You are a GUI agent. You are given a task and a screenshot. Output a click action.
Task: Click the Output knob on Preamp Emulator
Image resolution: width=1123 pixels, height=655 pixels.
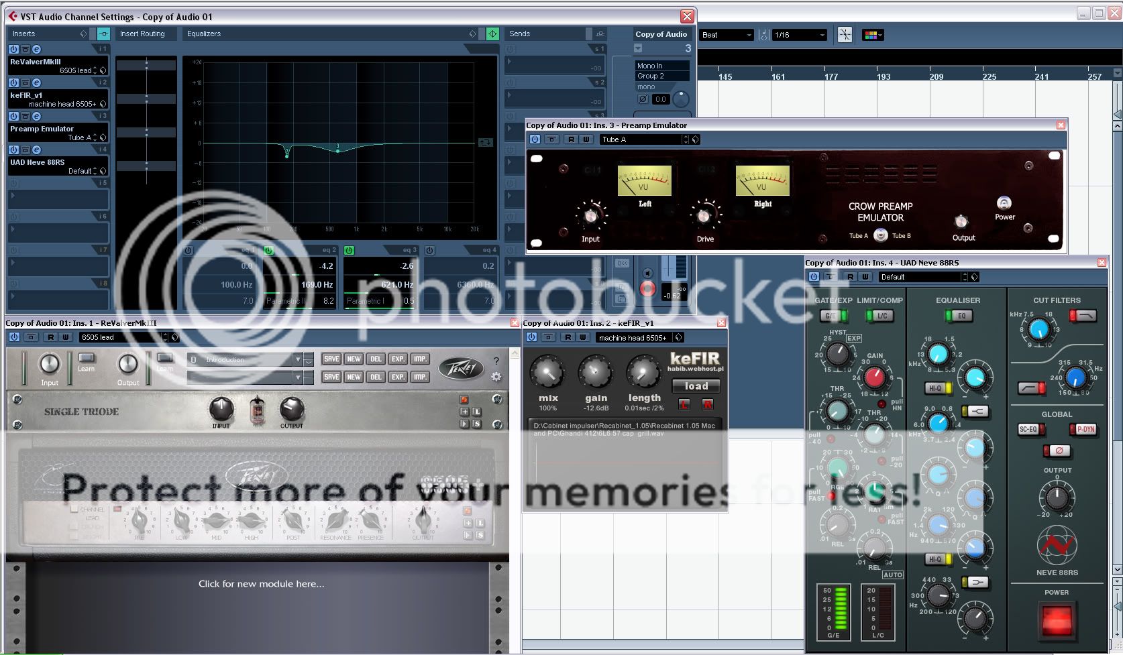pyautogui.click(x=961, y=222)
